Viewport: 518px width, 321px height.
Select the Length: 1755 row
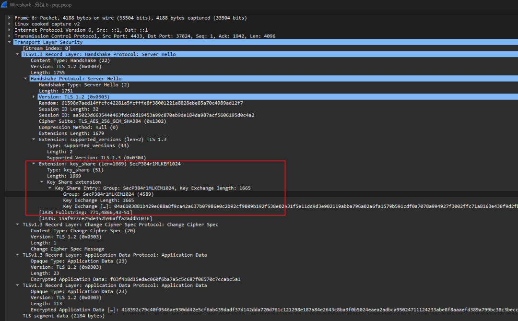click(47, 73)
